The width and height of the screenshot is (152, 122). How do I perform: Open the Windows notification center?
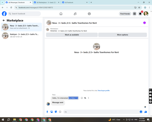coord(148,120)
